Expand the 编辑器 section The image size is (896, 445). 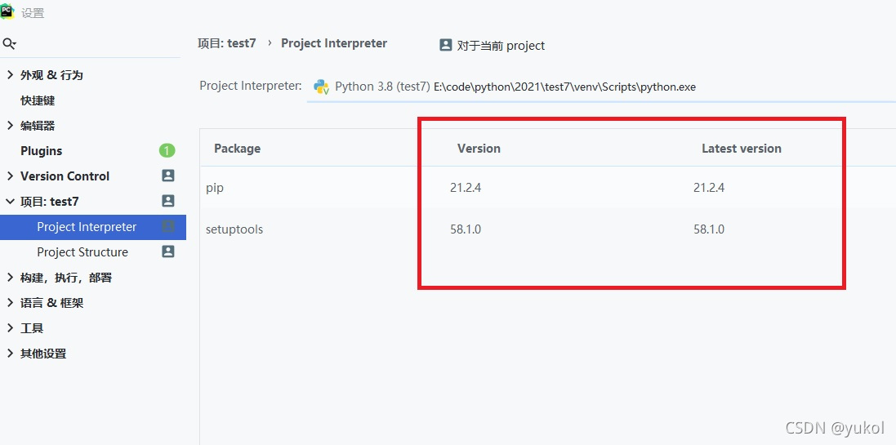(x=10, y=126)
